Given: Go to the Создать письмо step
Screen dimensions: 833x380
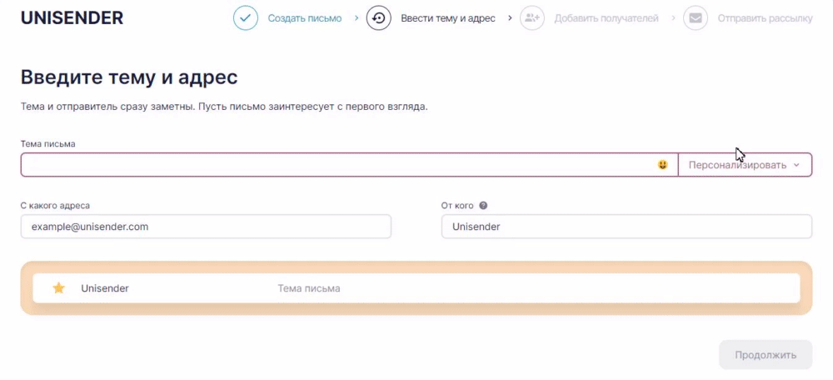Looking at the screenshot, I should click(304, 18).
